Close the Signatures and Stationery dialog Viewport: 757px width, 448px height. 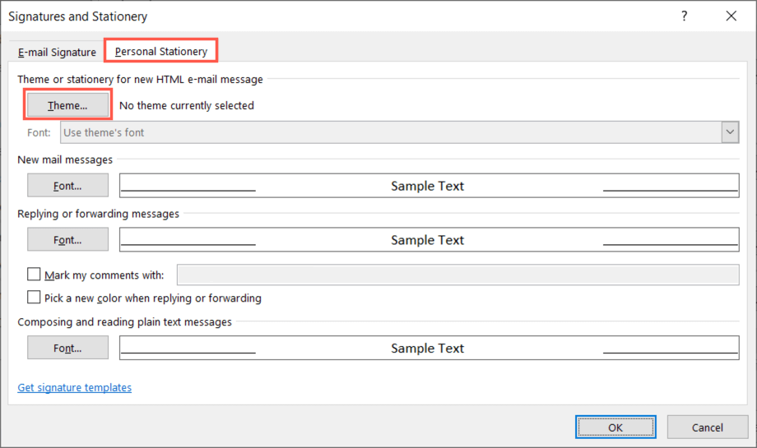click(x=731, y=16)
